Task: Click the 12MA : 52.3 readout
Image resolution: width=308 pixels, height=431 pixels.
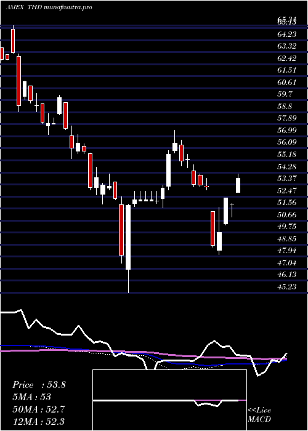Action: (x=39, y=421)
